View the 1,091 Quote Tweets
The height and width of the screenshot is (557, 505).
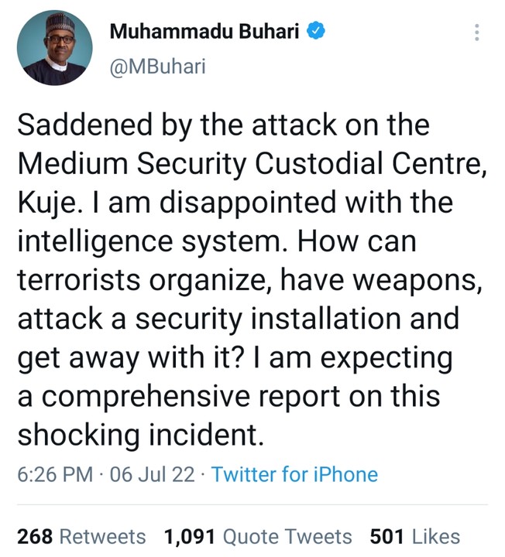point(258,536)
